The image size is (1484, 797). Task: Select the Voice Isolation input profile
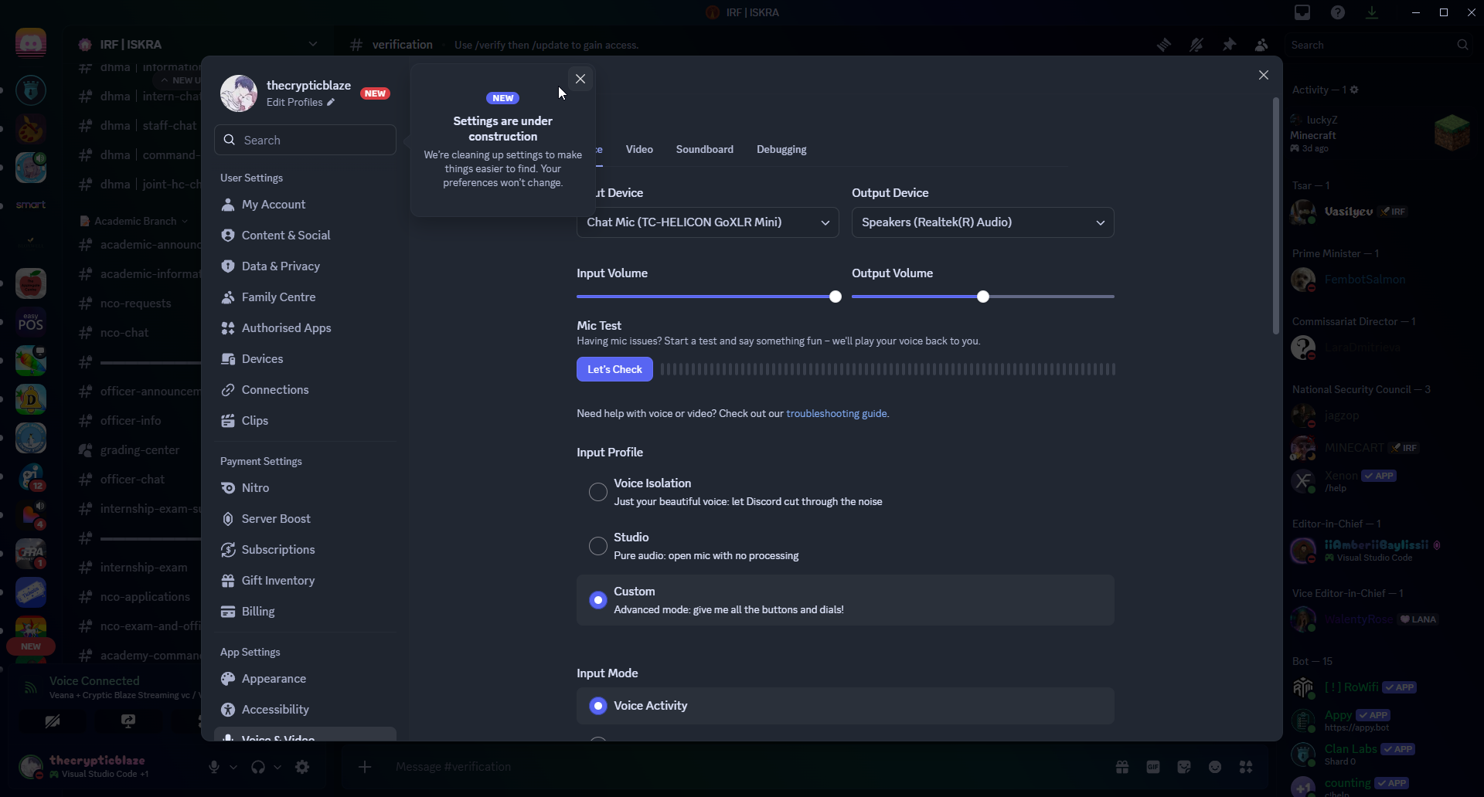pyautogui.click(x=597, y=492)
